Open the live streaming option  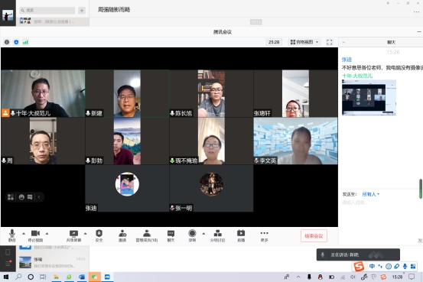(241, 235)
